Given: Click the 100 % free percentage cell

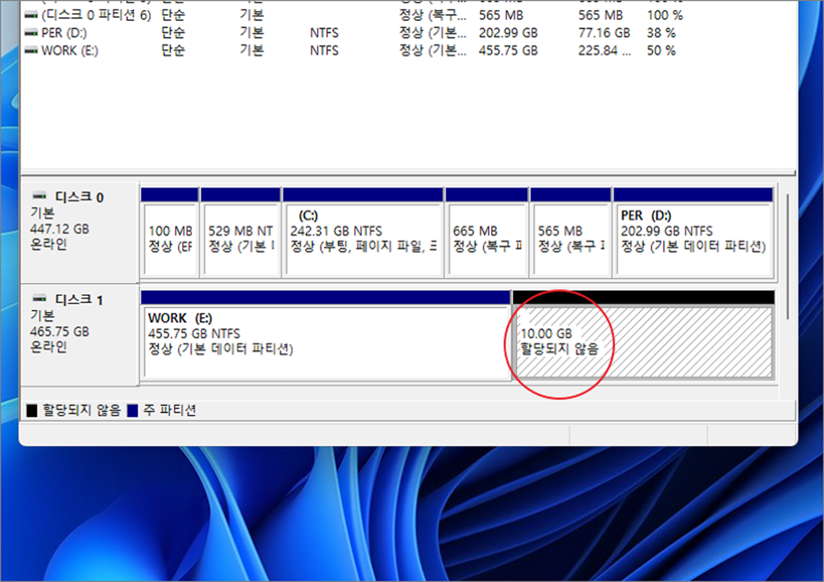Looking at the screenshot, I should [x=664, y=15].
